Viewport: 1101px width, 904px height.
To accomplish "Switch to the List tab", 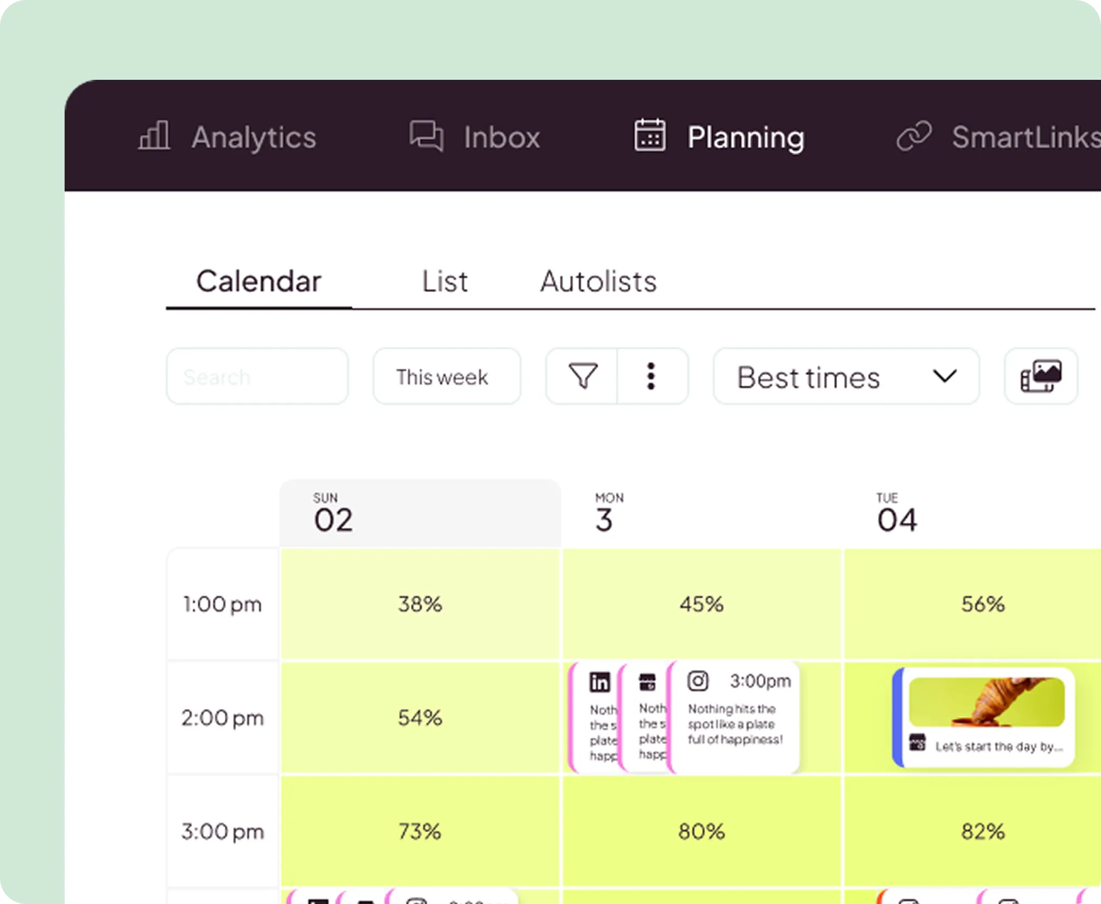I will pyautogui.click(x=445, y=281).
